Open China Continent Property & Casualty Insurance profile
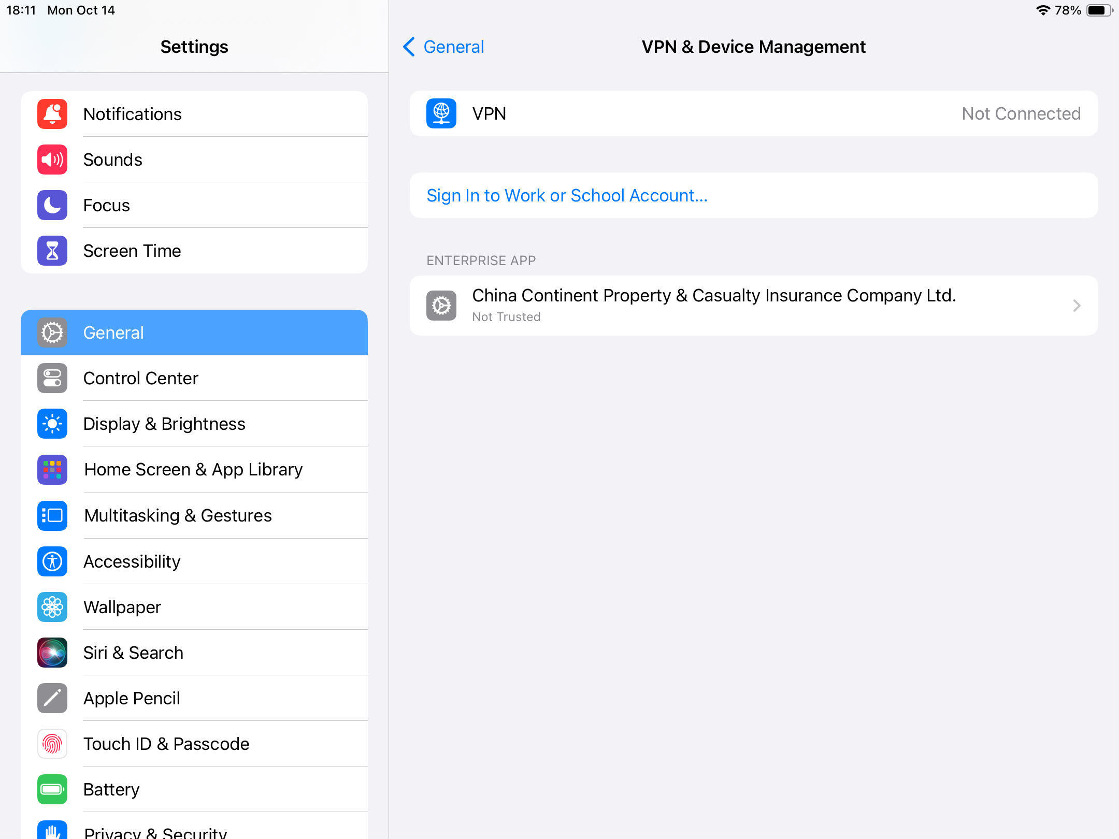 tap(754, 306)
